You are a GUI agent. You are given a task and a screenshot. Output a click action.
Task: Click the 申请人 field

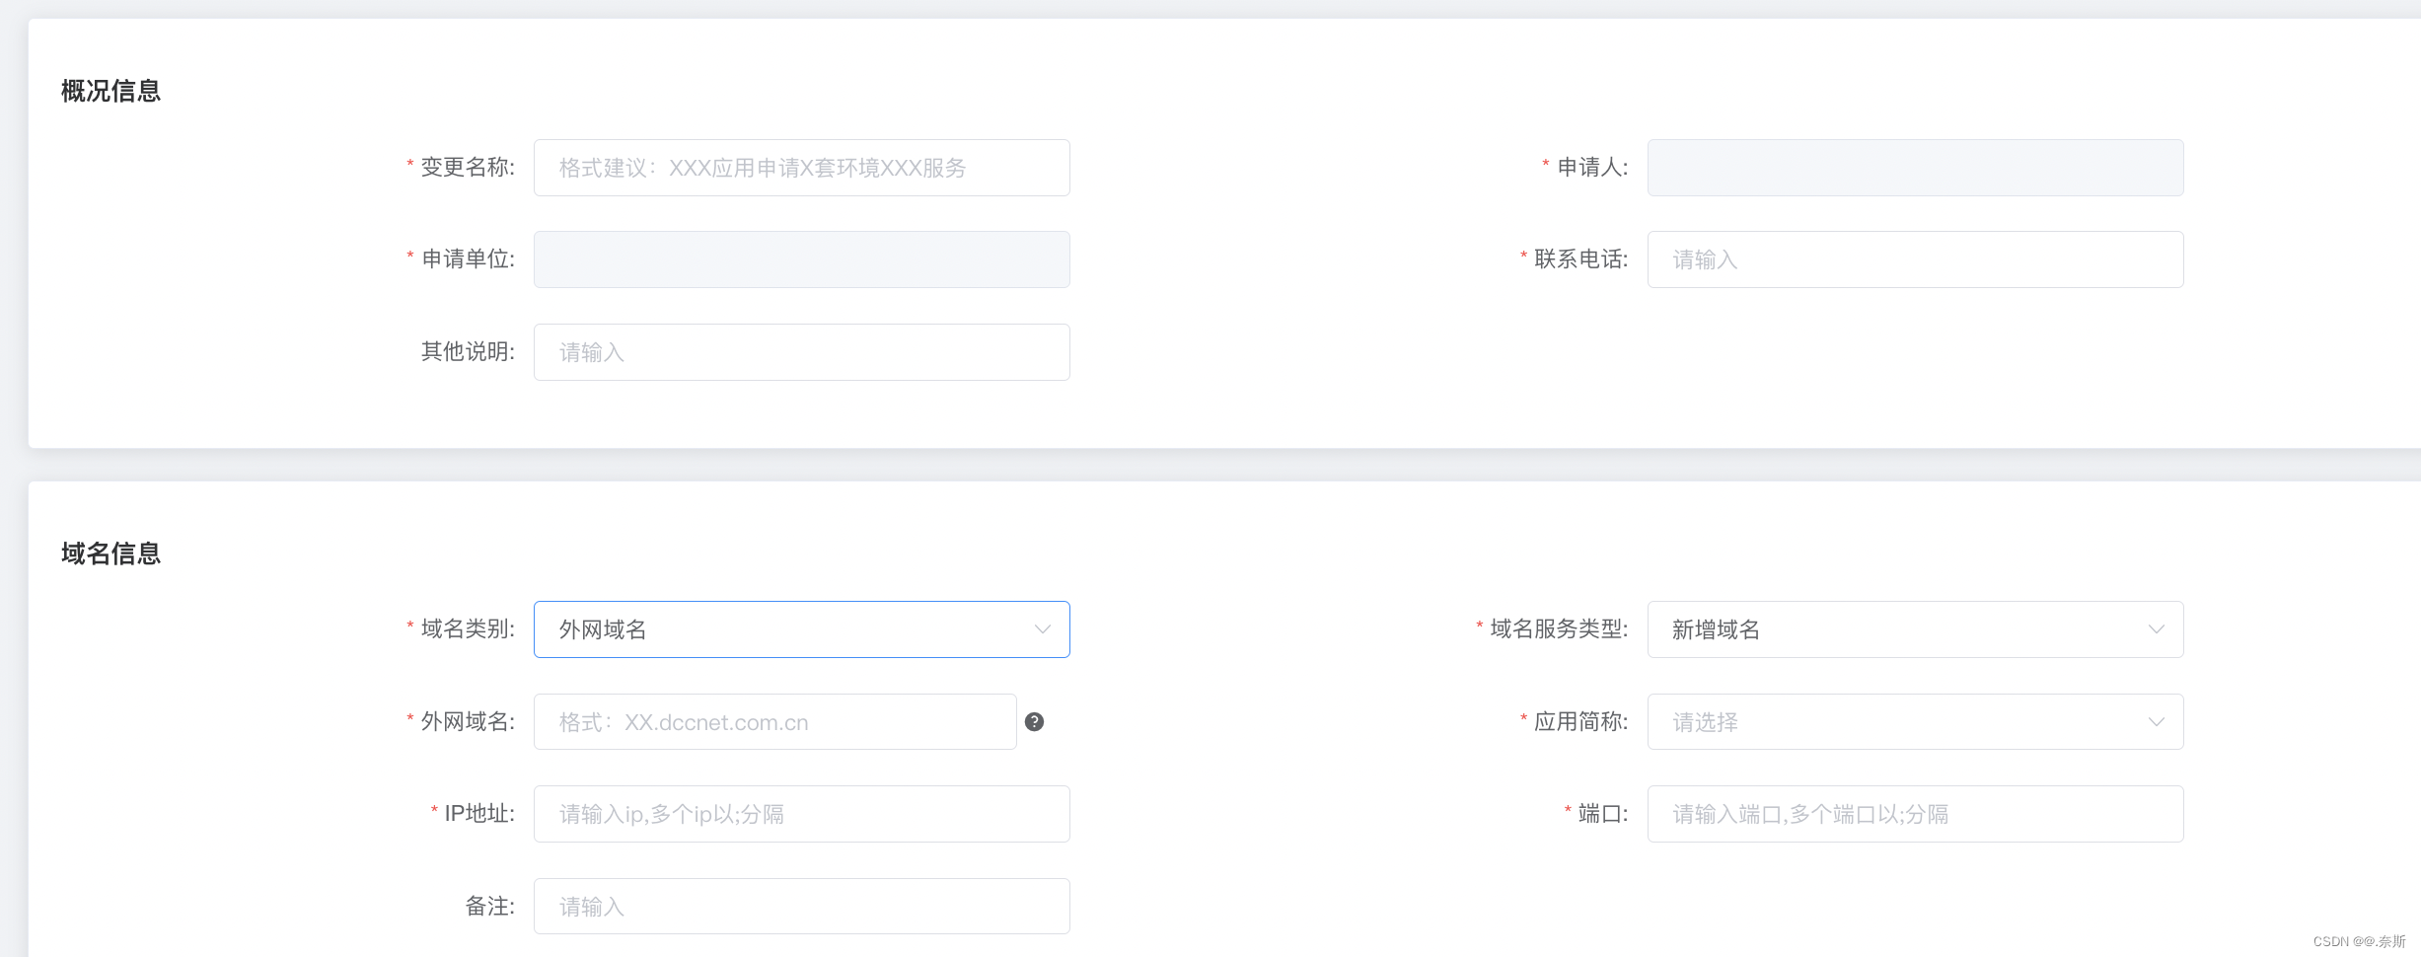(1913, 167)
